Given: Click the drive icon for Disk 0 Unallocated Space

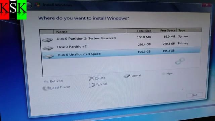Looking at the screenshot, I should (x=48, y=56).
